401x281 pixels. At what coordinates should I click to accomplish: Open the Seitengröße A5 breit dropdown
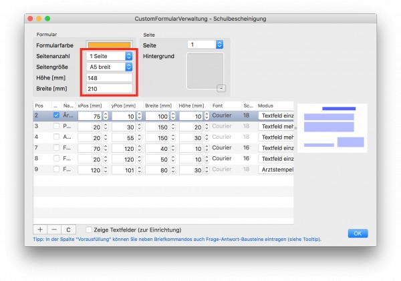(x=110, y=67)
